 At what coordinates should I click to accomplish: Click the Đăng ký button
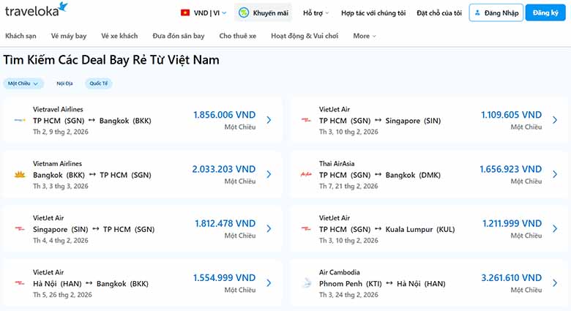point(545,12)
